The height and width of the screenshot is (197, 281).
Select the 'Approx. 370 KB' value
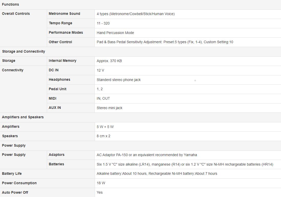click(109, 61)
